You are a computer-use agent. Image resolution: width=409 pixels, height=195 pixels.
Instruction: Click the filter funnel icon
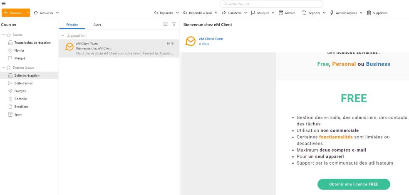pos(174,25)
